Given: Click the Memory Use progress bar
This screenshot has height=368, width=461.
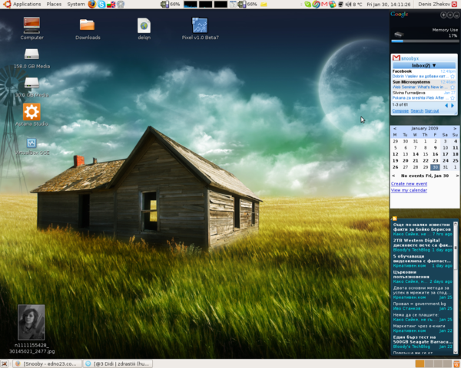Looking at the screenshot, I should coord(425,41).
